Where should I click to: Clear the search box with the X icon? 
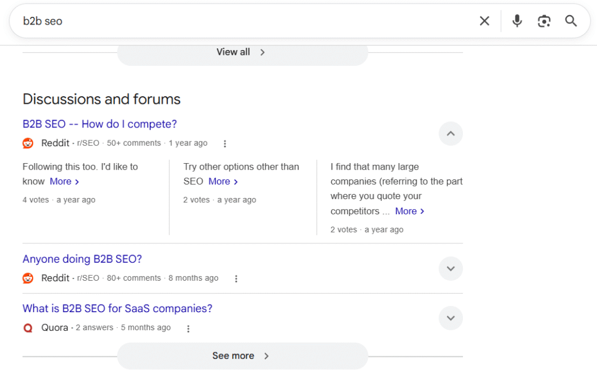coord(484,21)
